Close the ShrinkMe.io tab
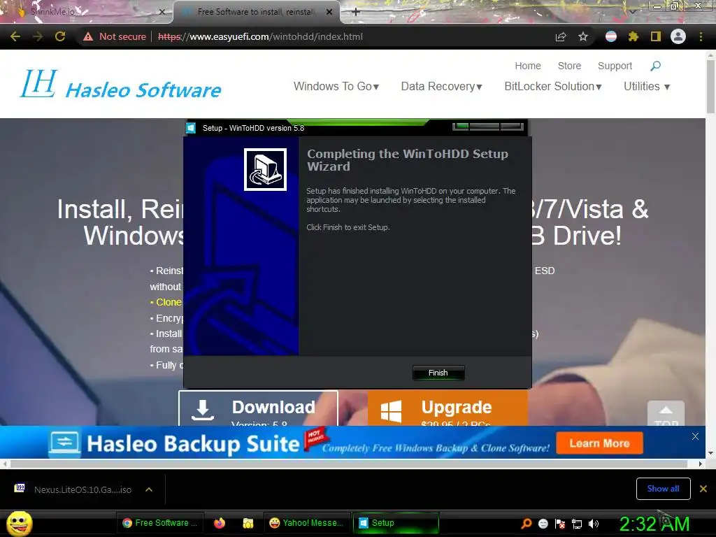The height and width of the screenshot is (537, 716). (162, 12)
